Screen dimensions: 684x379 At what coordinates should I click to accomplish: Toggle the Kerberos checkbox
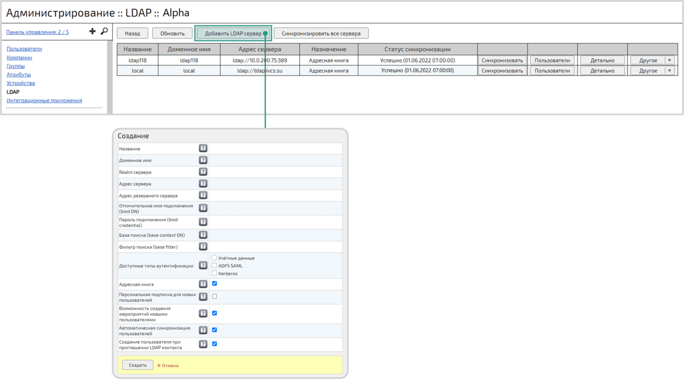point(214,273)
